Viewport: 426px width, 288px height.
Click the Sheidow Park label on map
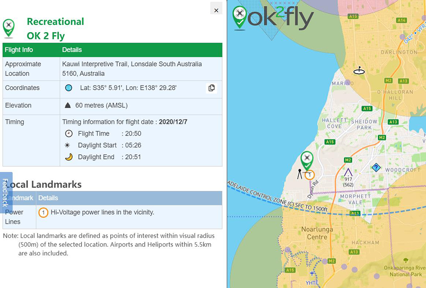pyautogui.click(x=364, y=125)
